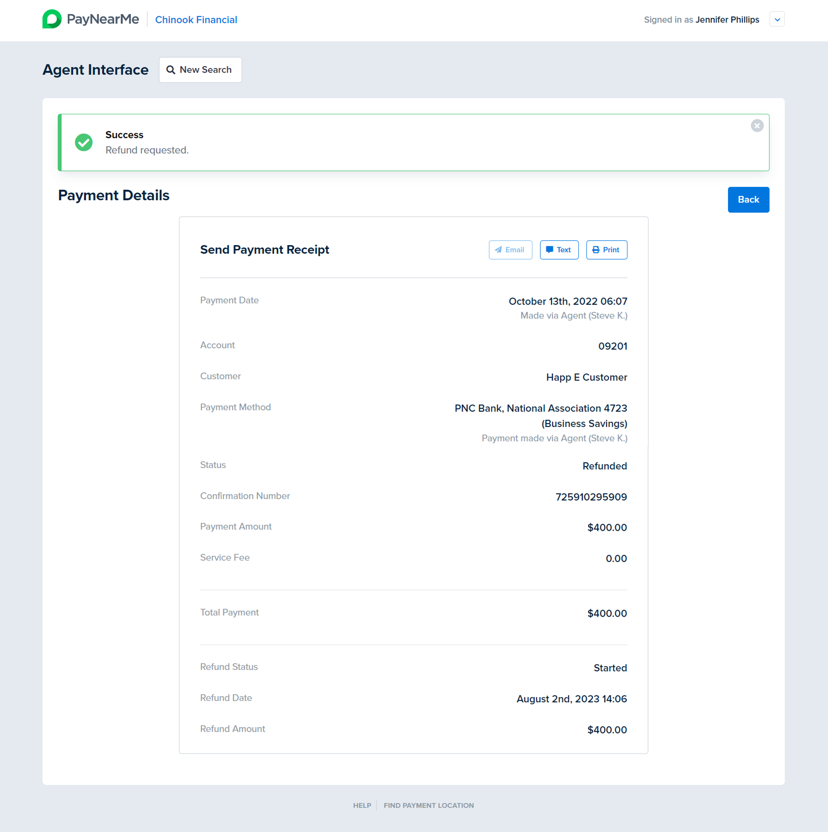Click the green success checkmark icon
This screenshot has width=828, height=832.
(x=83, y=142)
